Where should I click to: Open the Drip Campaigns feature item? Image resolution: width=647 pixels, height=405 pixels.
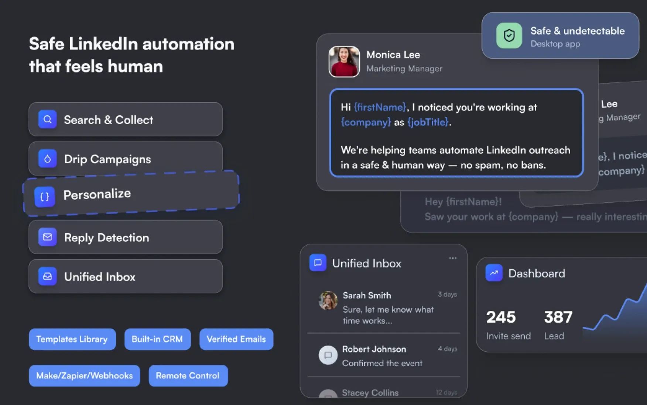coord(126,159)
